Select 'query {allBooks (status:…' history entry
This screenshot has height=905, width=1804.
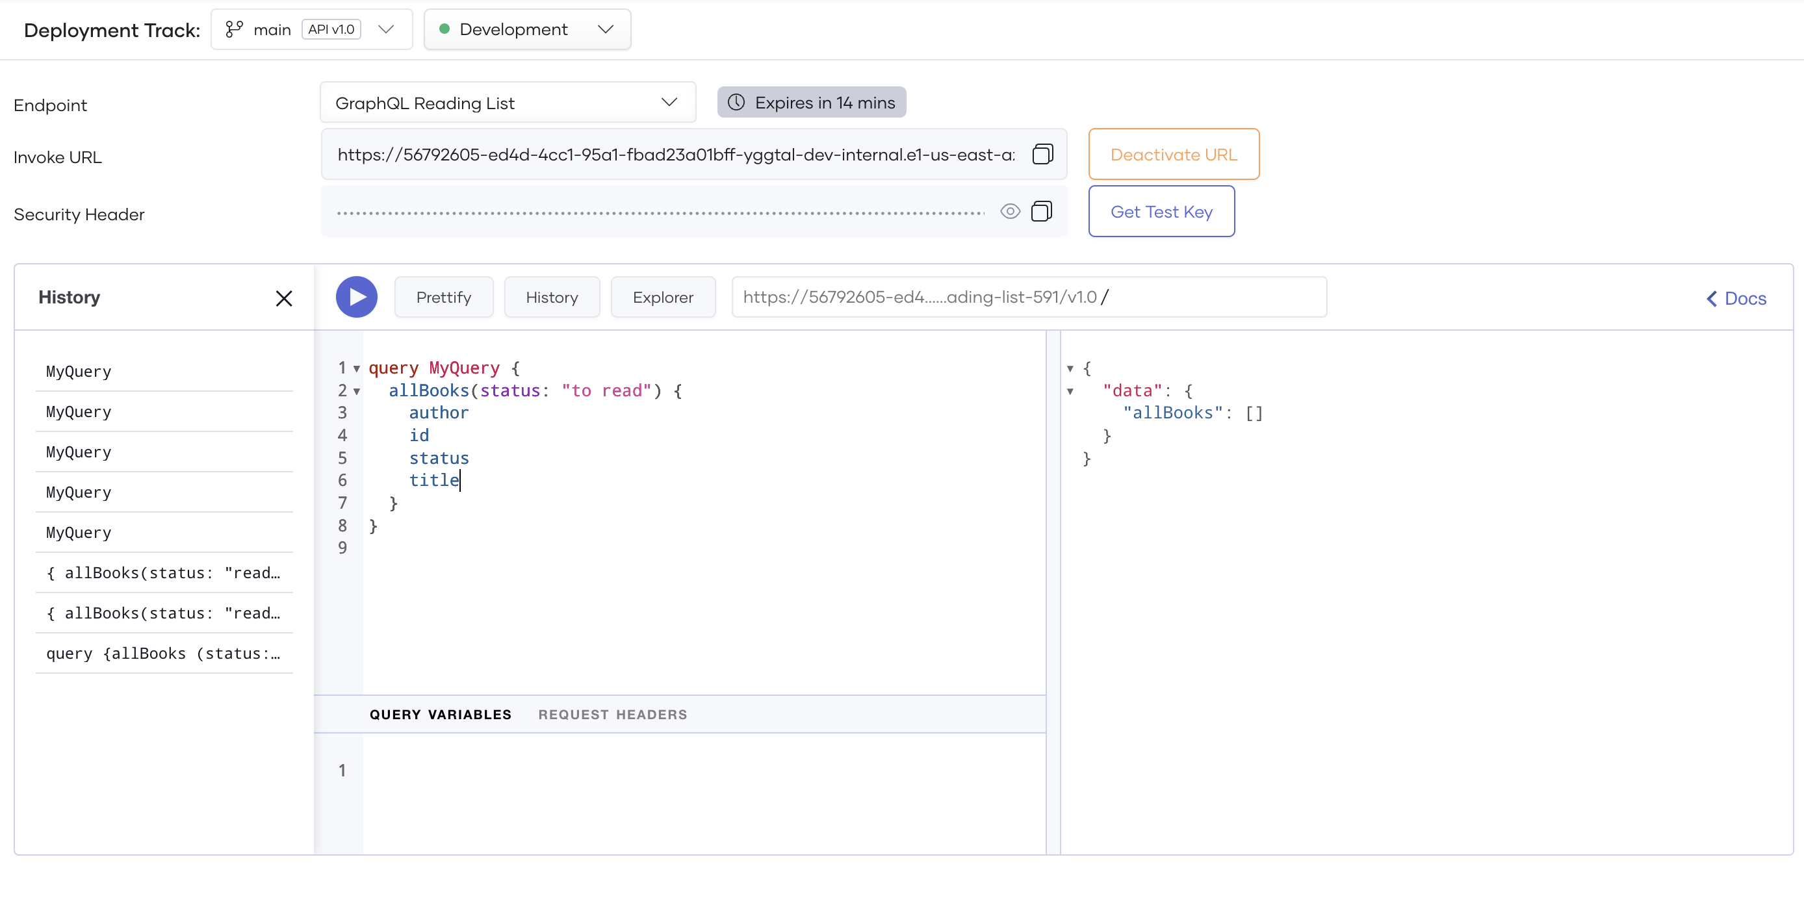pos(164,653)
